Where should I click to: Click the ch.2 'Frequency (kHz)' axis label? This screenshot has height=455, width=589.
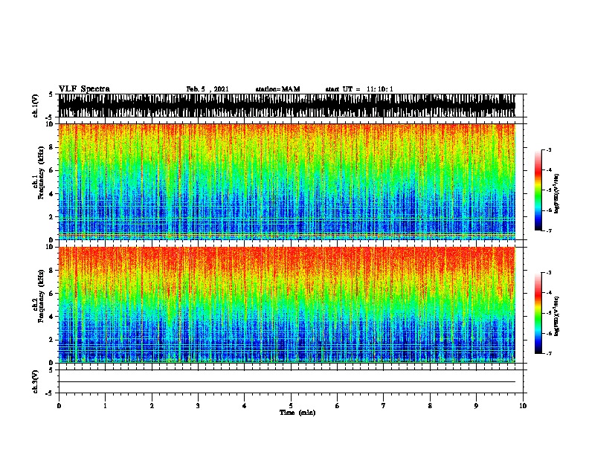click(x=41, y=297)
